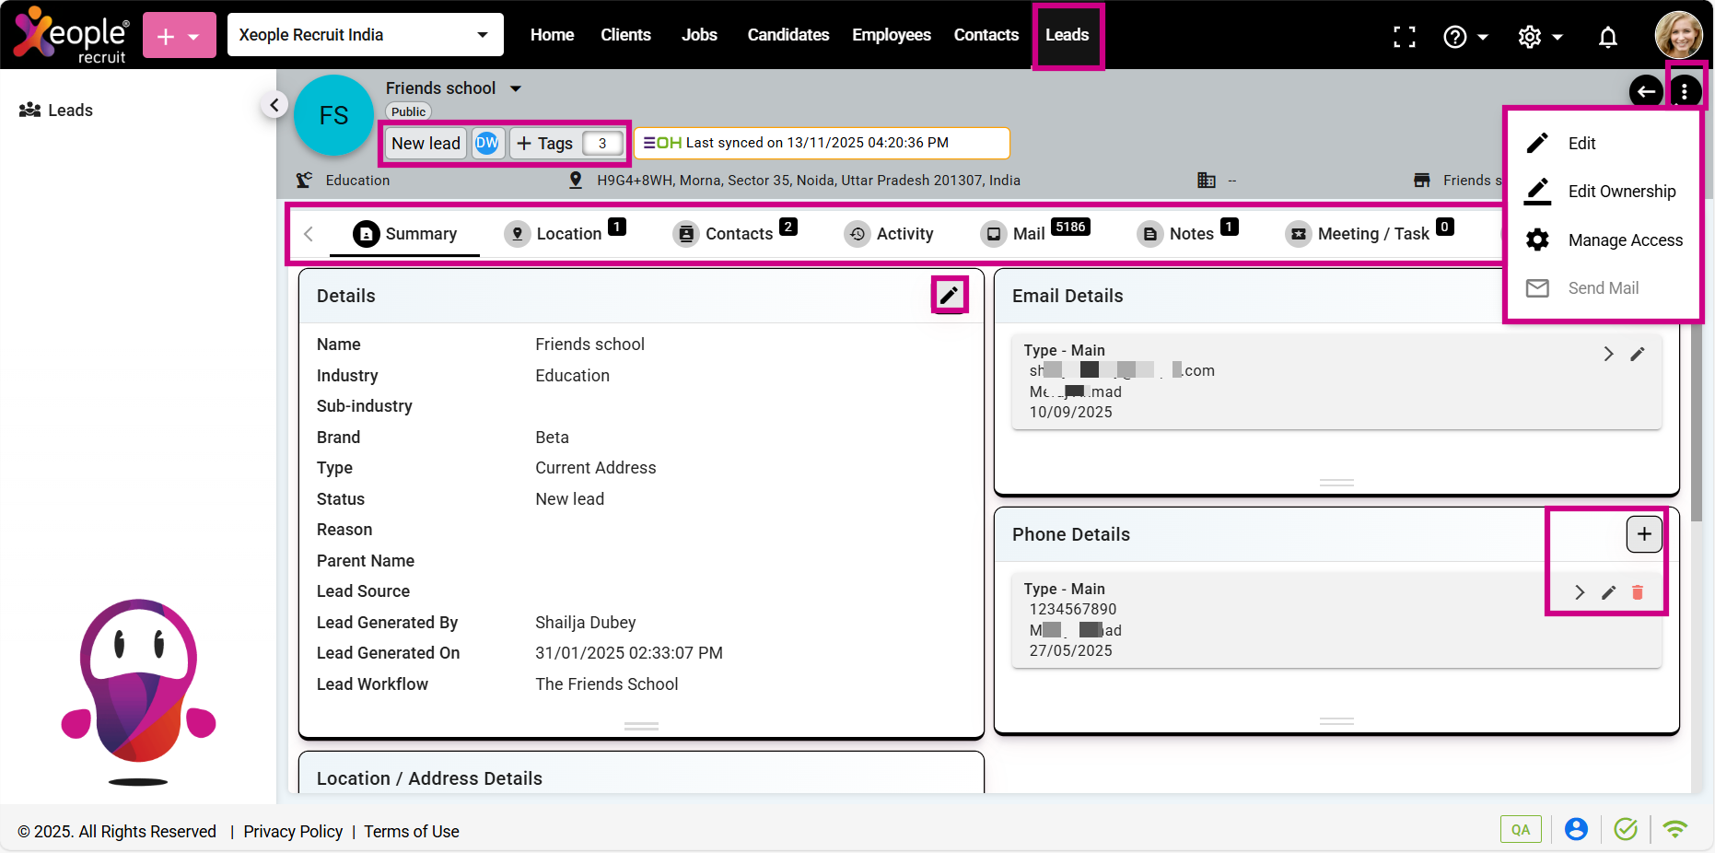Click the DW owner avatar badge
The image size is (1715, 853).
[x=486, y=143]
